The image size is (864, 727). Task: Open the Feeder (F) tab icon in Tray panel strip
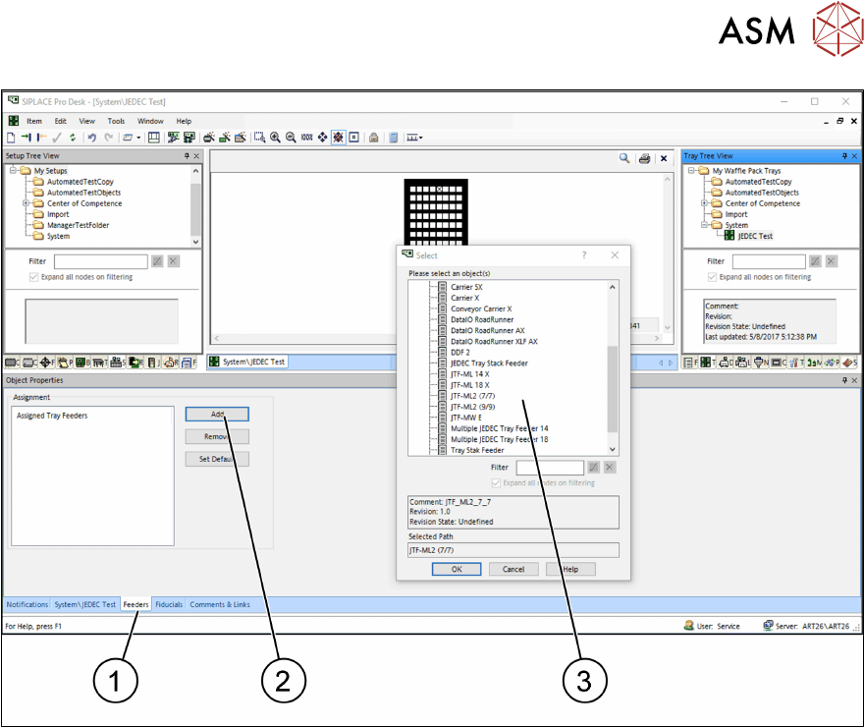tap(690, 363)
